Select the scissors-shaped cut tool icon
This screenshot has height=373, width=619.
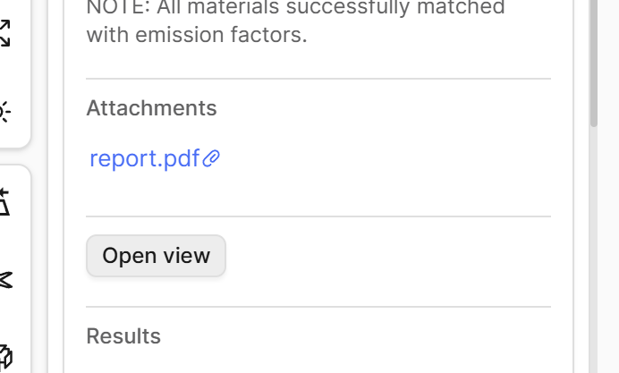[5, 280]
